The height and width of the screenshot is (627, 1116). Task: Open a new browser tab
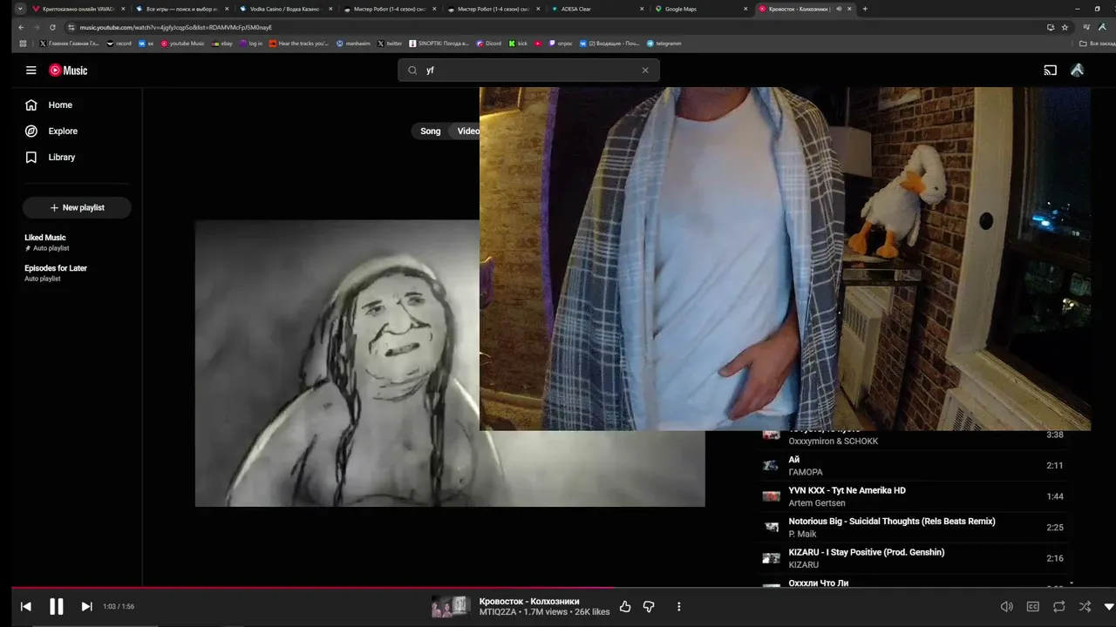point(865,9)
